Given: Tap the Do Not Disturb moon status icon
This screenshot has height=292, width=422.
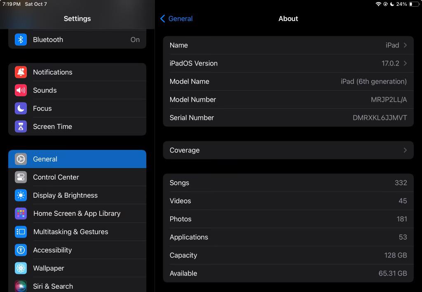Looking at the screenshot, I should point(392,4).
